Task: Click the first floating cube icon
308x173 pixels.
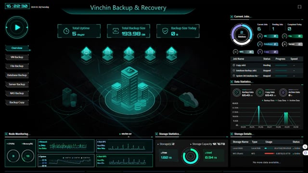Action: pos(86,54)
